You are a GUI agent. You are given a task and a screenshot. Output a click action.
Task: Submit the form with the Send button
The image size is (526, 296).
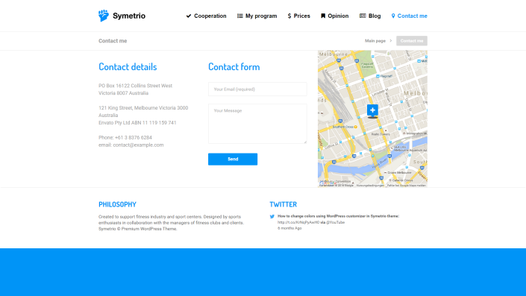pos(233,160)
